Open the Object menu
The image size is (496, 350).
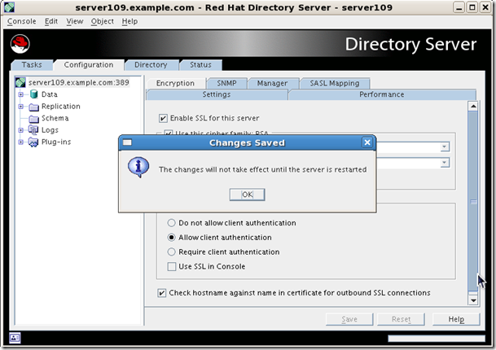[102, 21]
